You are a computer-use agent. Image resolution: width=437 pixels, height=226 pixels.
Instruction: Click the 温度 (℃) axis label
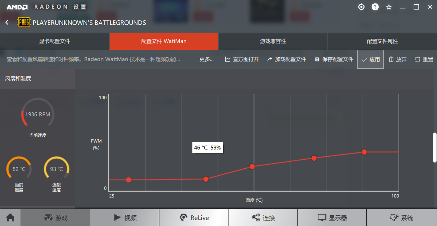(x=254, y=200)
